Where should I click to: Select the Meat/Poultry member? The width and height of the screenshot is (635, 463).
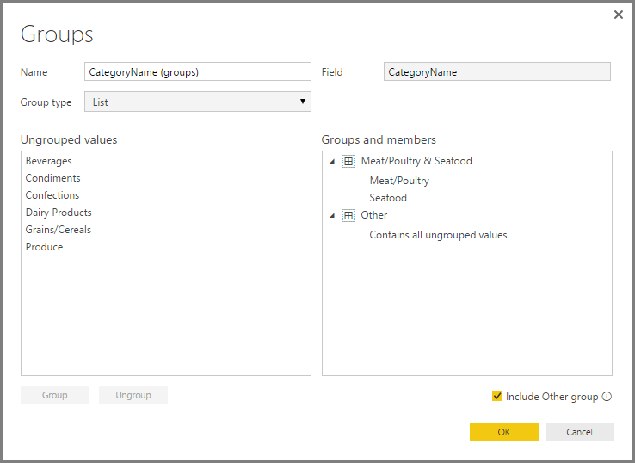coord(399,181)
